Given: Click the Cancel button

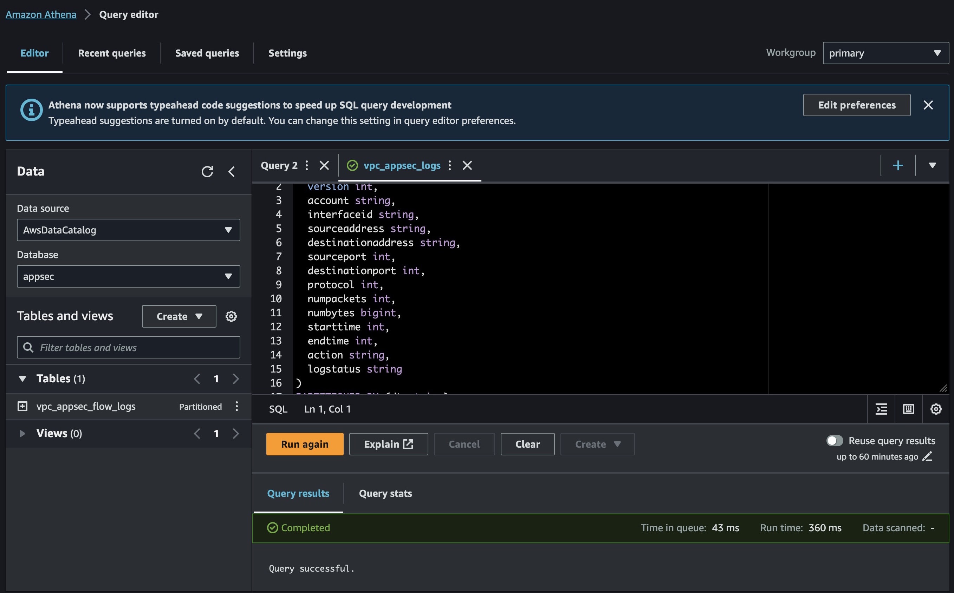Looking at the screenshot, I should coord(464,444).
